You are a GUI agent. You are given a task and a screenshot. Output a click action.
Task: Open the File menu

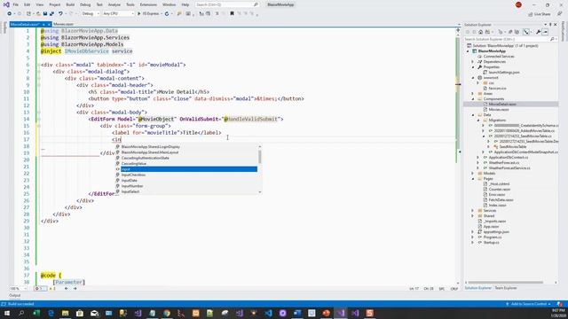[x=16, y=4]
